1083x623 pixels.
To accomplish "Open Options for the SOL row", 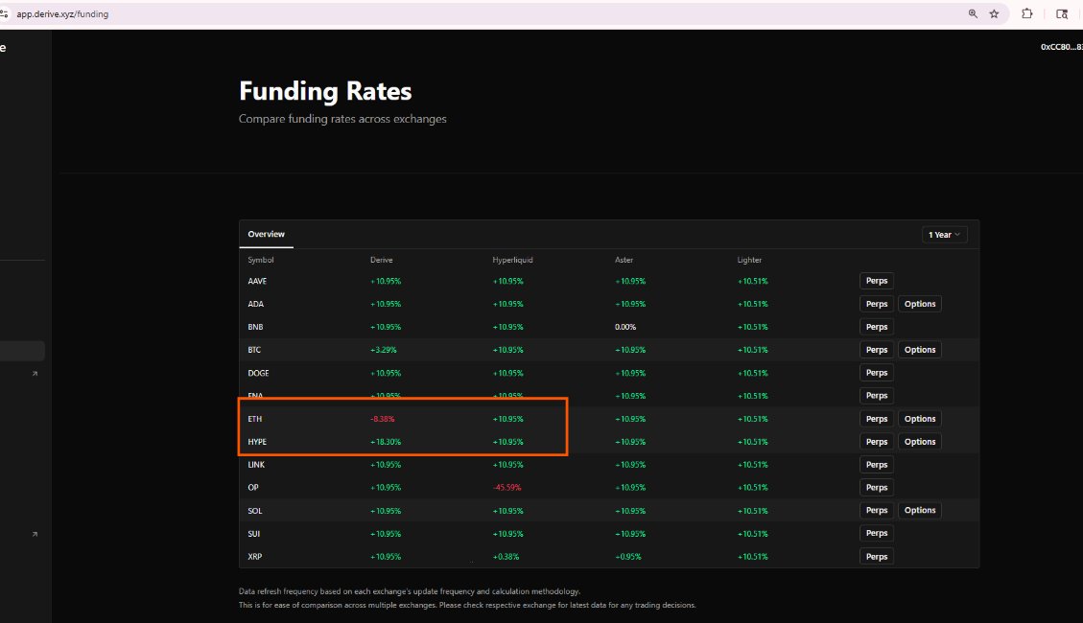I will click(920, 511).
